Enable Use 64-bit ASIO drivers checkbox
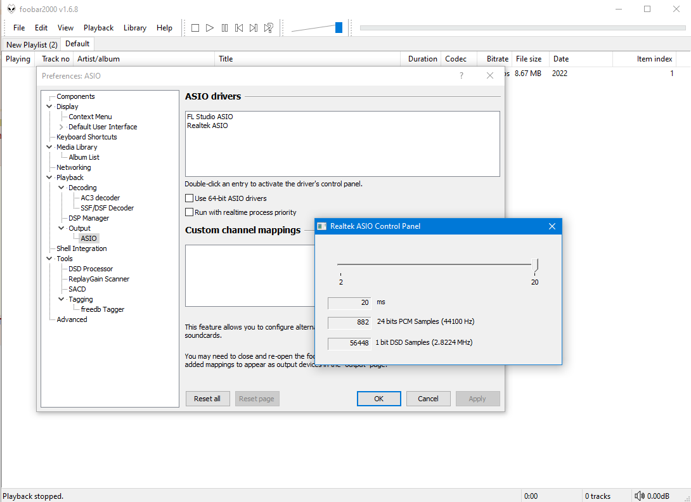 189,198
